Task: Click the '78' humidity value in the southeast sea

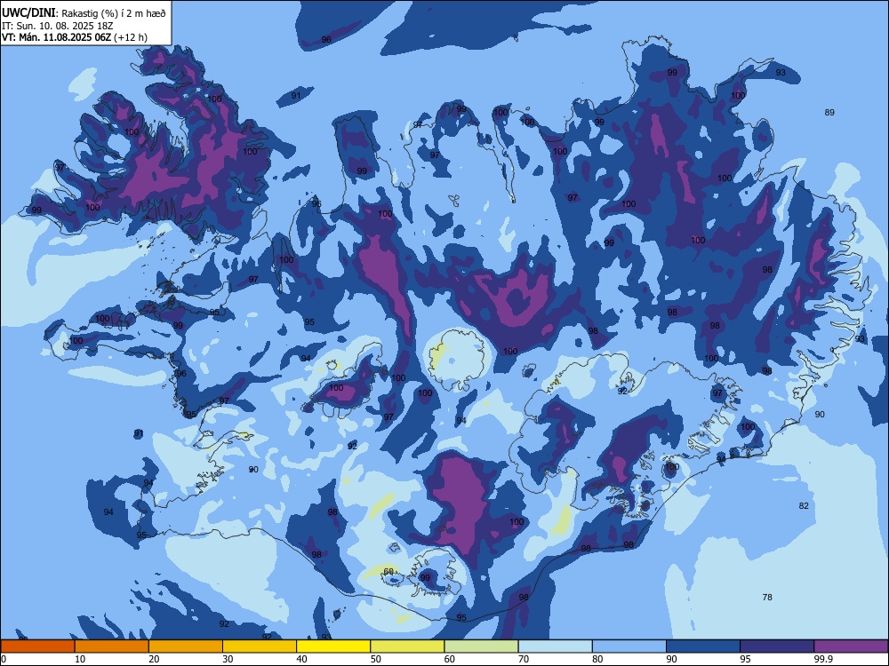Action: click(767, 597)
